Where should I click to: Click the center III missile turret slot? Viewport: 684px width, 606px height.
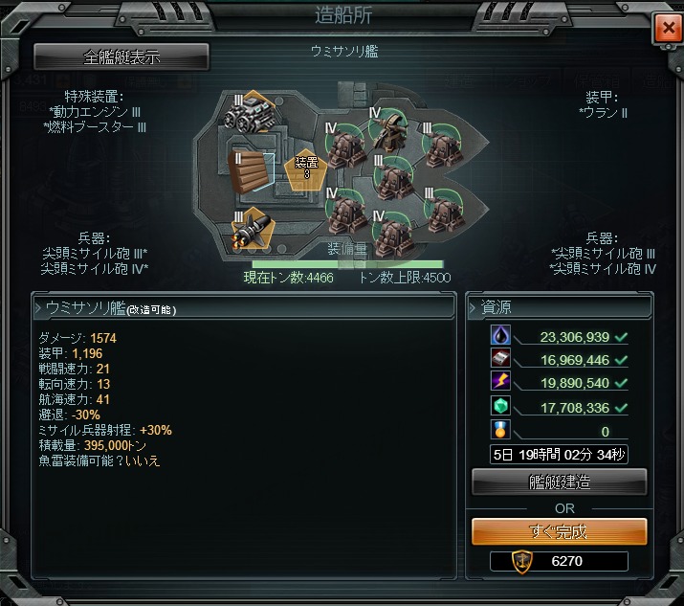[x=394, y=178]
